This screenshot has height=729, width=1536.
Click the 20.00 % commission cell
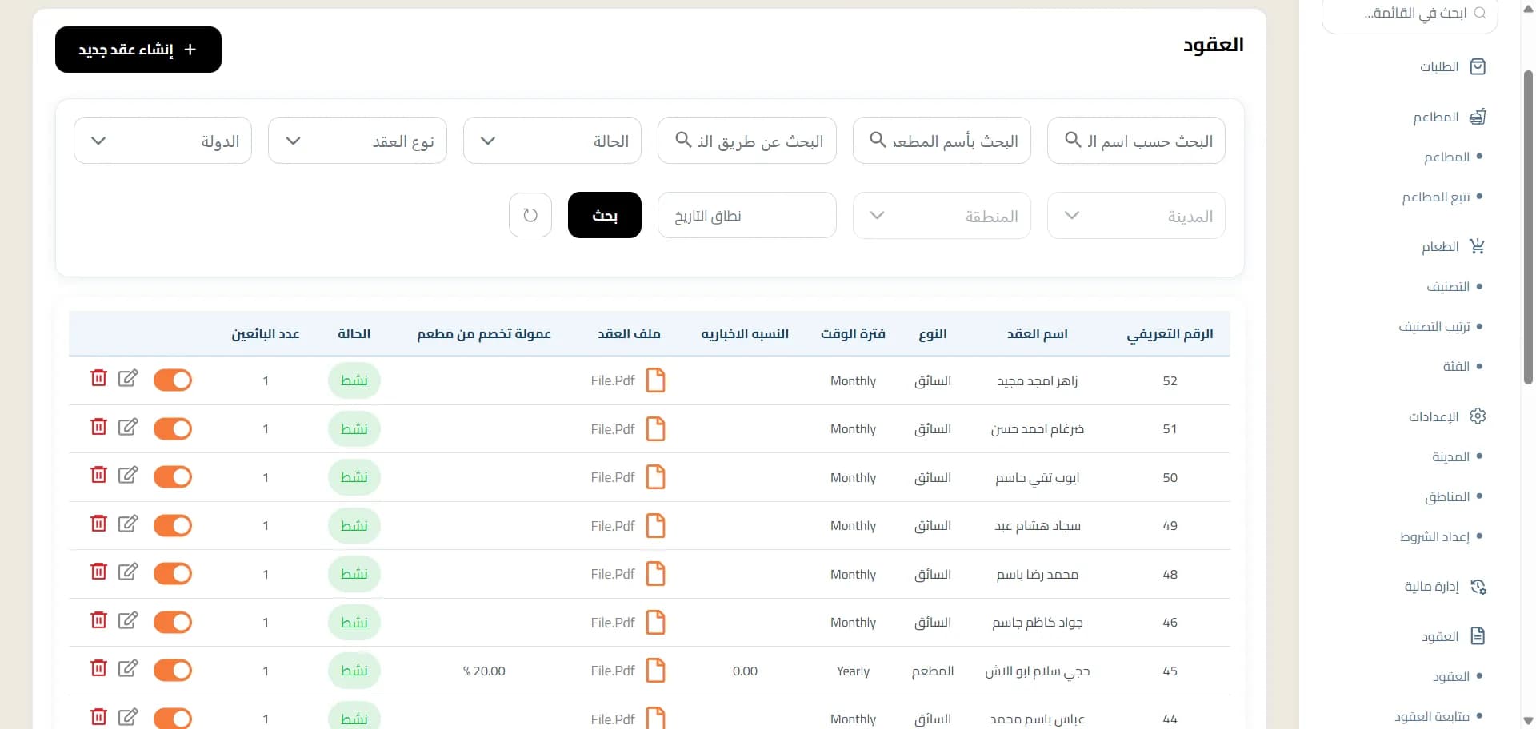point(484,671)
